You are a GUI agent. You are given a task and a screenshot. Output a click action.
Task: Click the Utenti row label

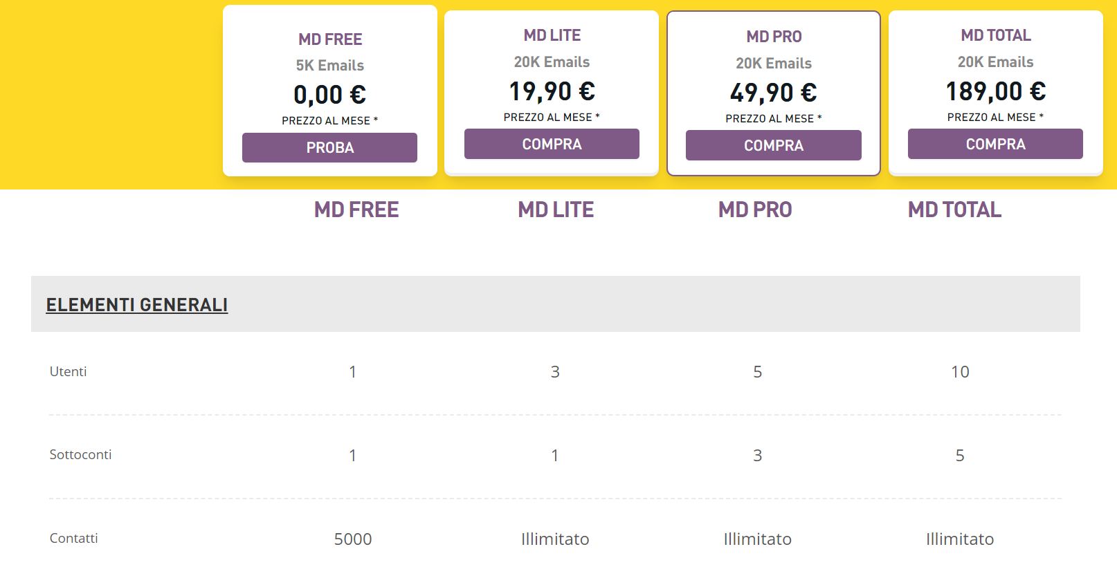[x=69, y=371]
